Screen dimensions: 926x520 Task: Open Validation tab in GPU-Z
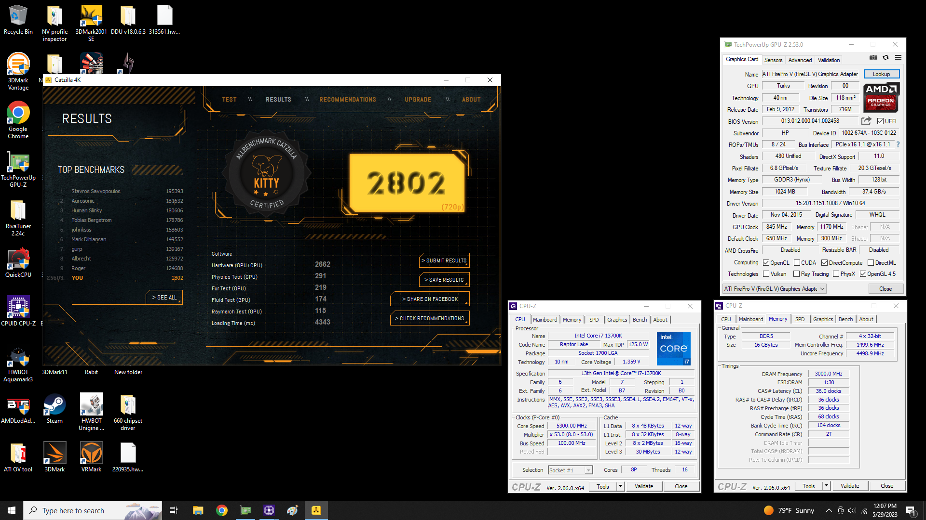point(829,60)
